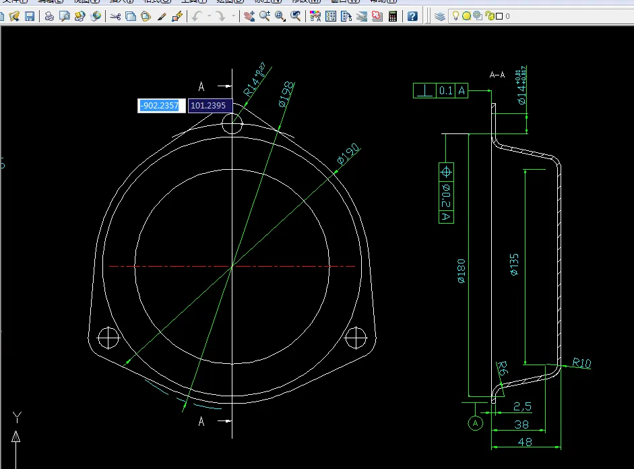
Task: Expand the Undo history dropdown arrow
Action: click(209, 16)
